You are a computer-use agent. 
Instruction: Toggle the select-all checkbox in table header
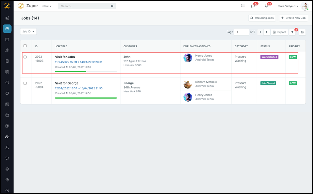[25, 46]
